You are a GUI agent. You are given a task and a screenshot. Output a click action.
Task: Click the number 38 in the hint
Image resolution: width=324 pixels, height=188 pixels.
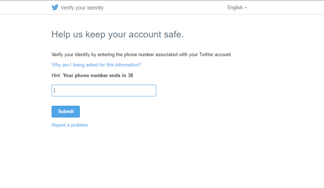point(130,75)
